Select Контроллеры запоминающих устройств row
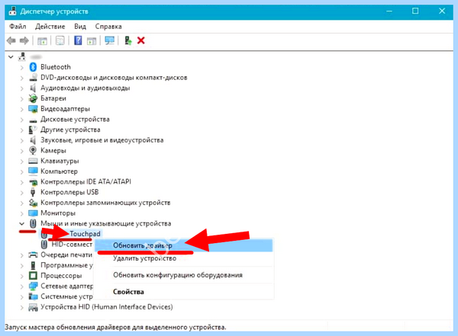Screen dimensions: 458x336 pos(105,203)
